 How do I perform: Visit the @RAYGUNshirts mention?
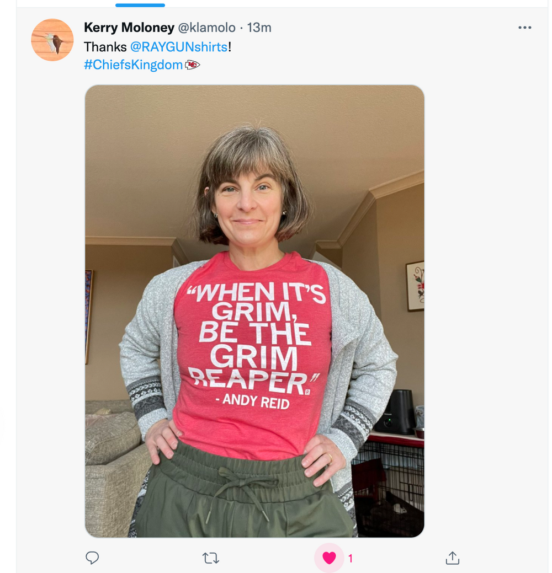179,47
